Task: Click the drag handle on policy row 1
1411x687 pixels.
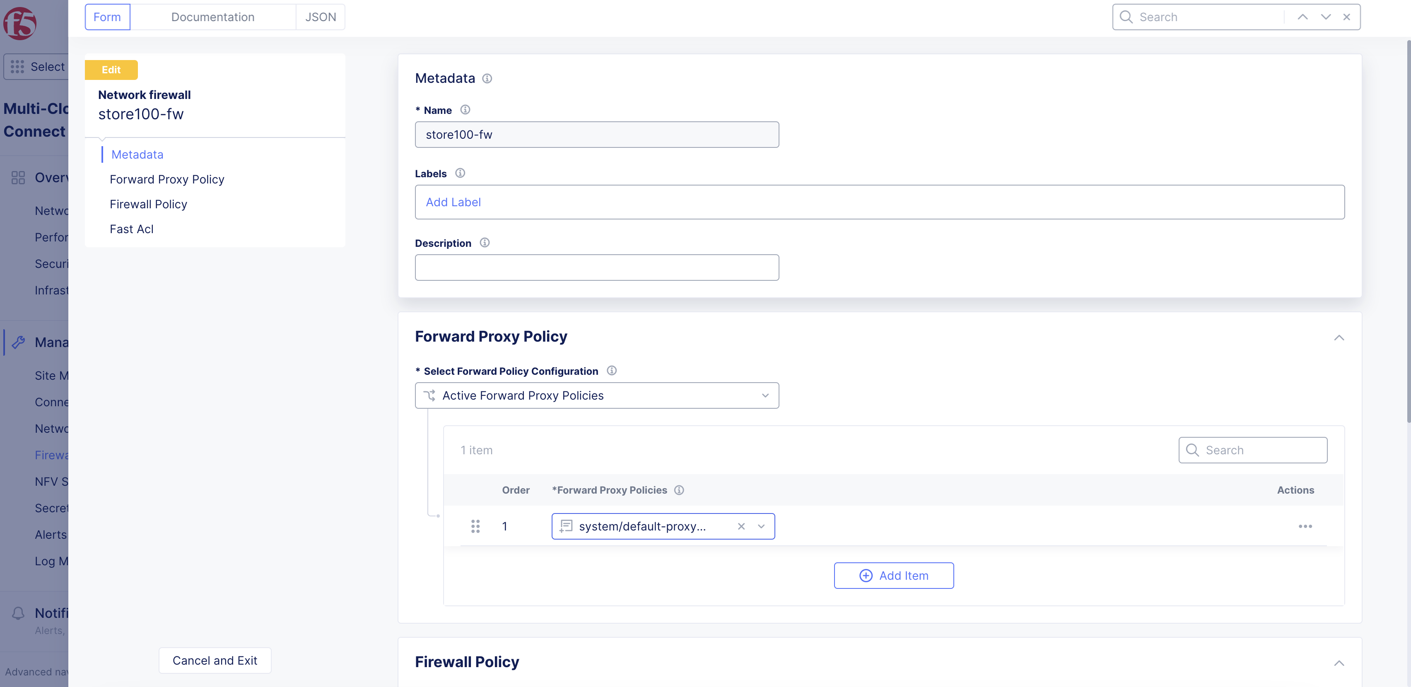Action: click(x=475, y=526)
